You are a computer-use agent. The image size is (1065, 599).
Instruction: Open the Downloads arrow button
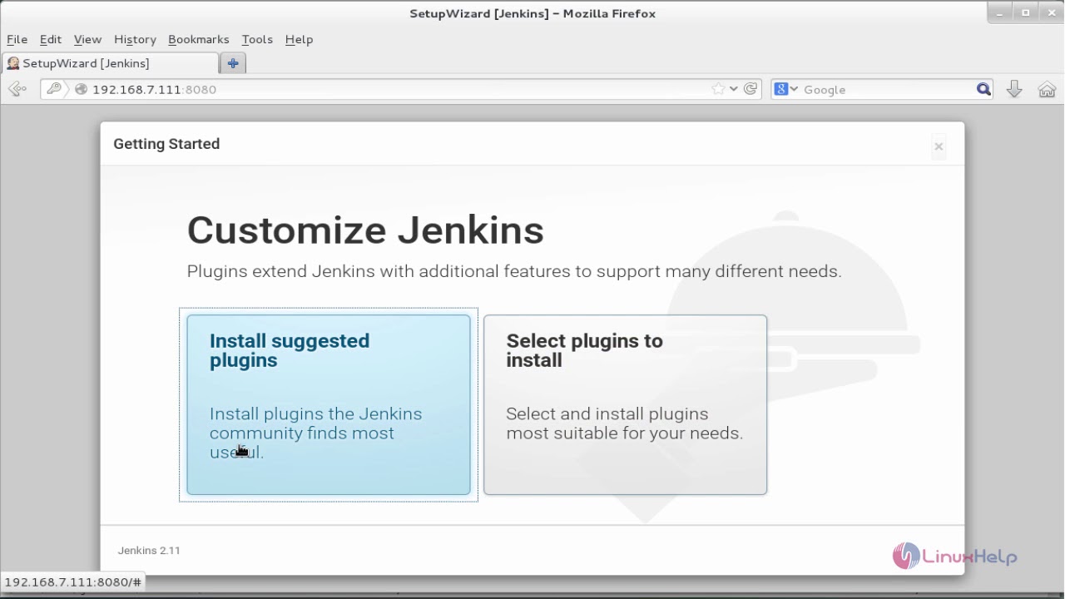point(1014,89)
